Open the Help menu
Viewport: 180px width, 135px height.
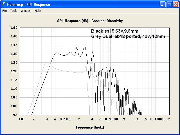(x=38, y=11)
